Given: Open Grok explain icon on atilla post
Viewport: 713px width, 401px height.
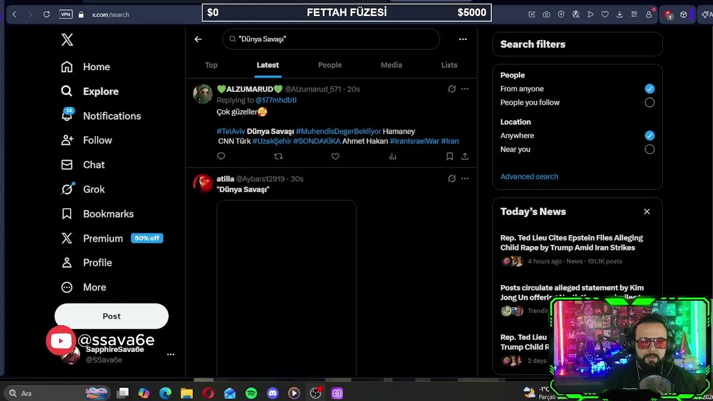Looking at the screenshot, I should (x=452, y=179).
